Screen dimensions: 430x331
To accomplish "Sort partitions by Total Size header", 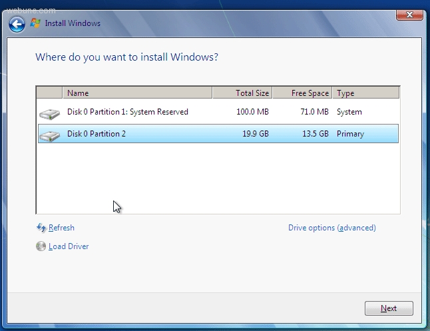I will coord(242,93).
